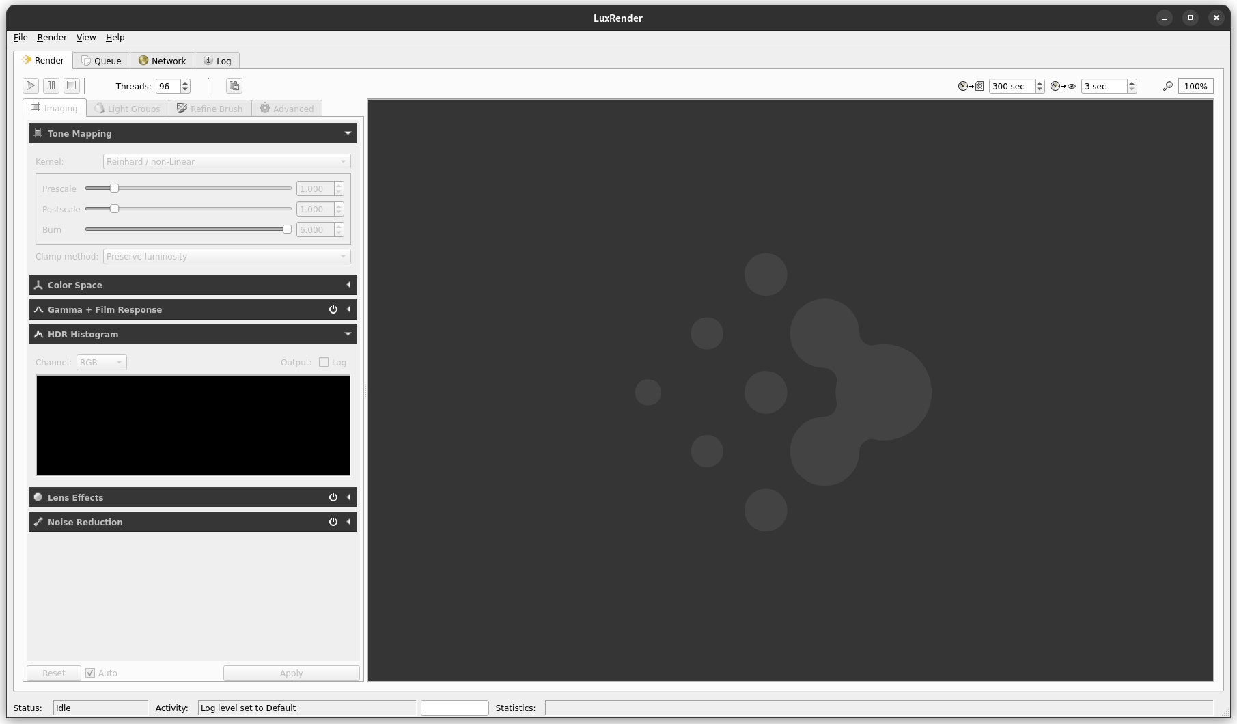Collapse the Tone Mapping panel
1237x724 pixels.
click(x=348, y=133)
